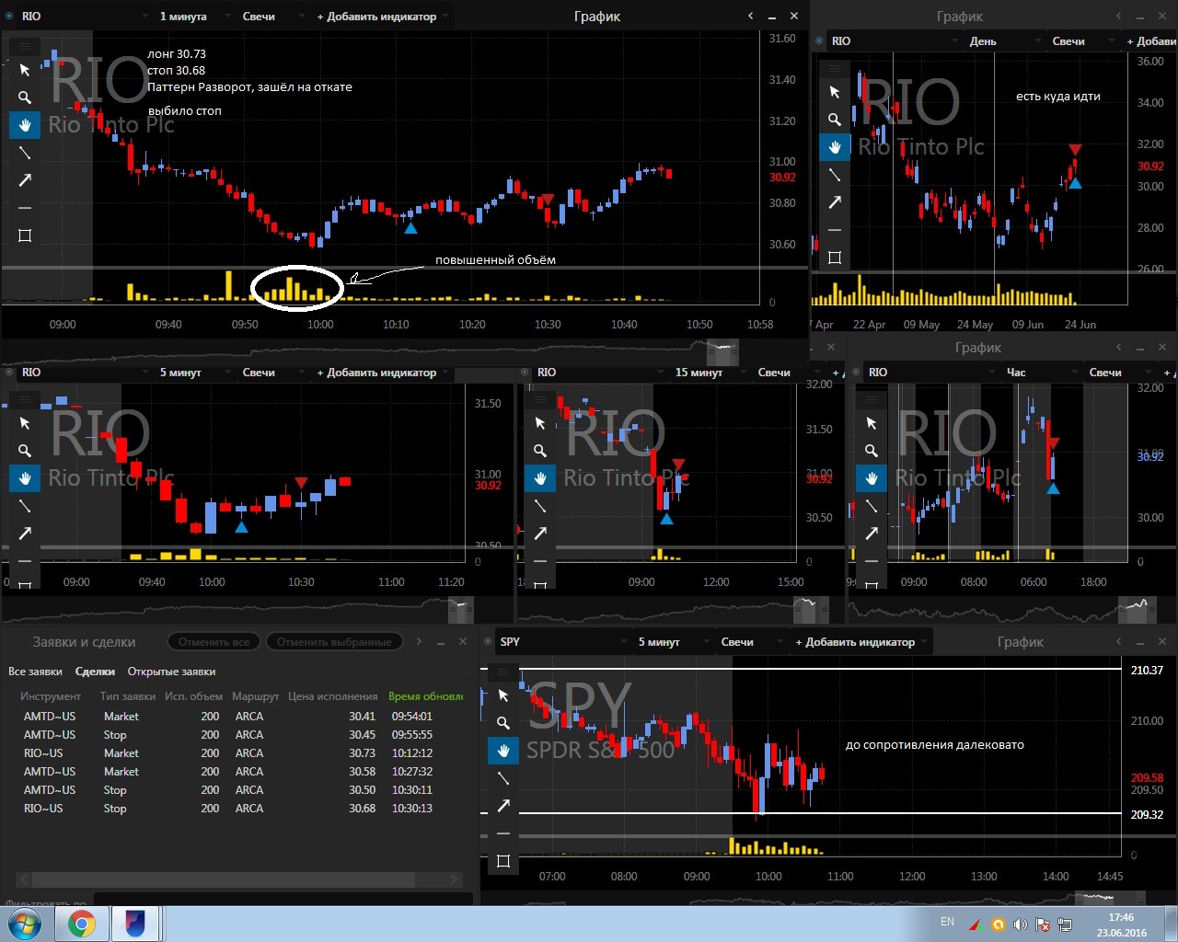Sort by the 'Инструмент' column header

(51, 696)
